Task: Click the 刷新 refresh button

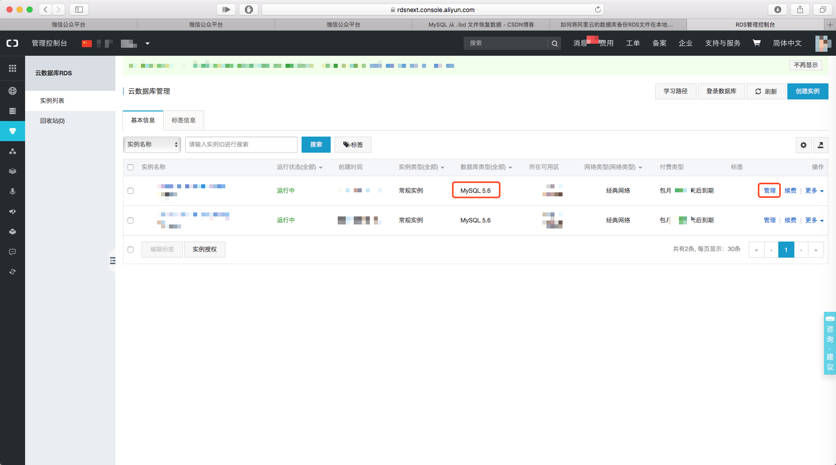Action: pos(766,91)
